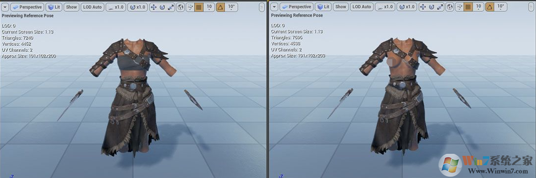Select the rotate gizmo in right viewport
Screen dimensions: 536x178
pos(431,7)
